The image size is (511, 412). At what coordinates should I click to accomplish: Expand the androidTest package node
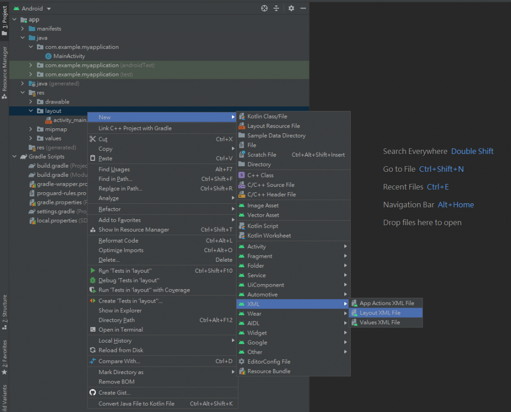pos(31,65)
